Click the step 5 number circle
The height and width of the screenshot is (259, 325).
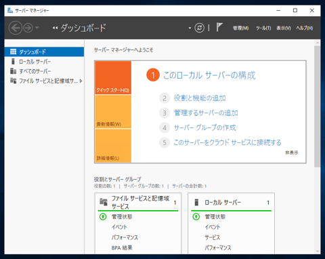pos(165,142)
